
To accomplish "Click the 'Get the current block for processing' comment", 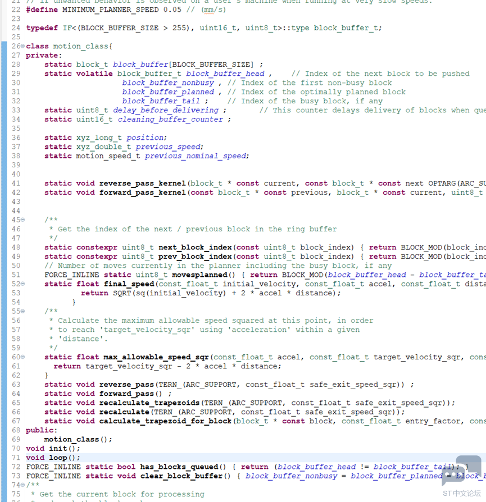I will pos(122,494).
